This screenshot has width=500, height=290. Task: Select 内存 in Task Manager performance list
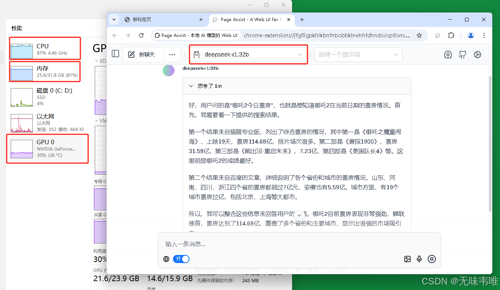[x=45, y=72]
